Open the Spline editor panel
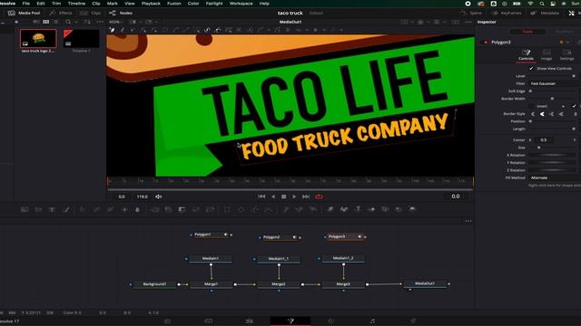 [x=470, y=13]
